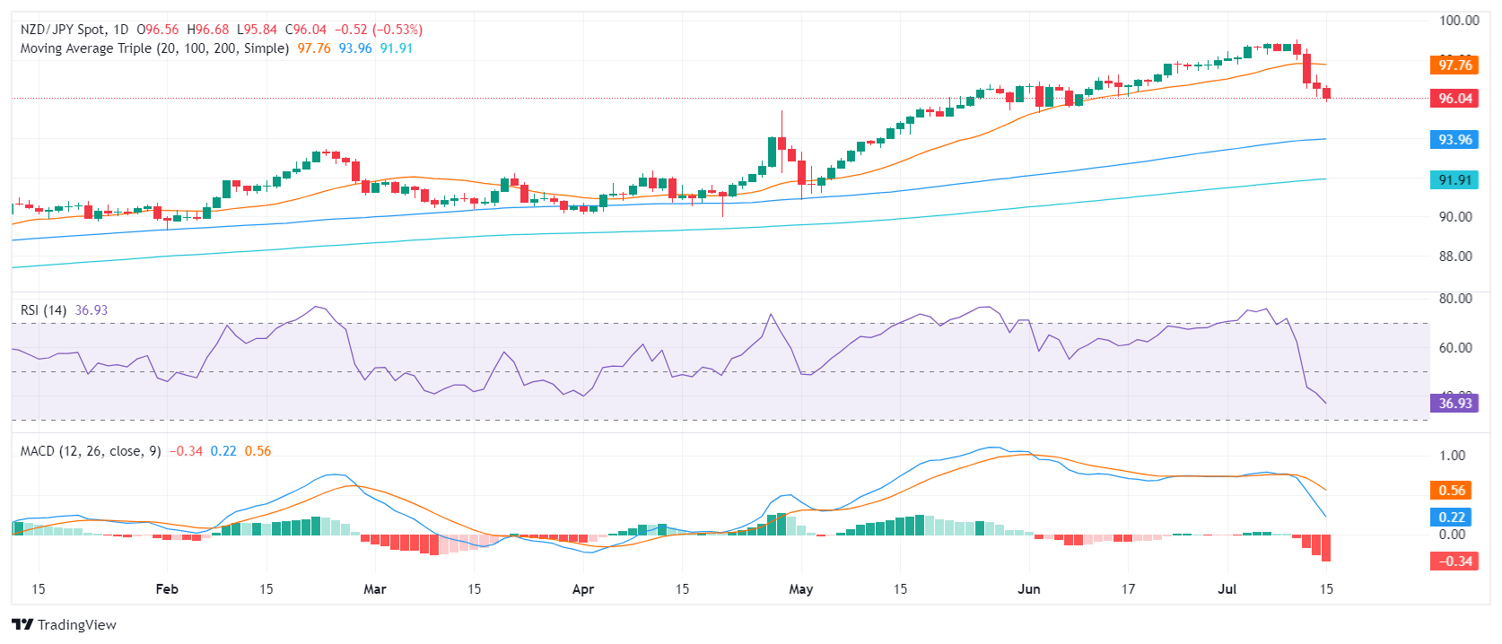The width and height of the screenshot is (1502, 644).
Task: Click the TradingView logo icon
Action: (22, 624)
